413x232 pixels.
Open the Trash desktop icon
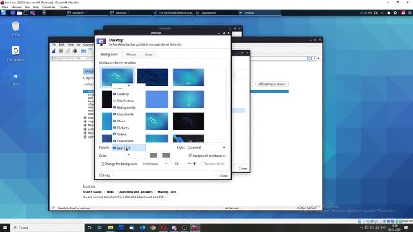pyautogui.click(x=15, y=29)
